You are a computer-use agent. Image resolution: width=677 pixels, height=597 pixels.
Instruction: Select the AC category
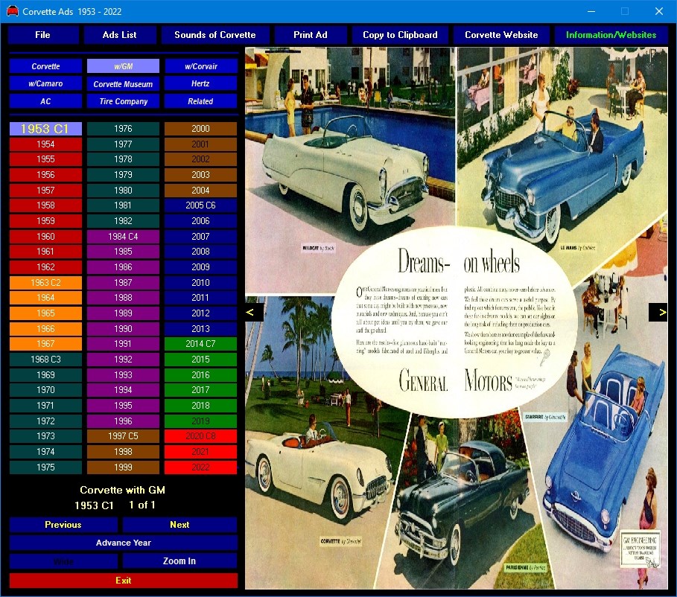45,101
